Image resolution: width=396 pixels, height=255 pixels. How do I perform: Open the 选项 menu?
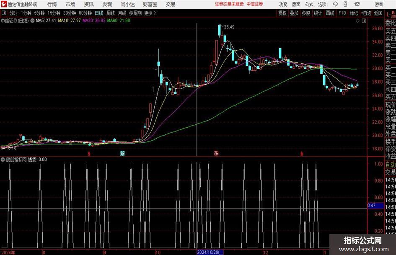tap(322, 4)
